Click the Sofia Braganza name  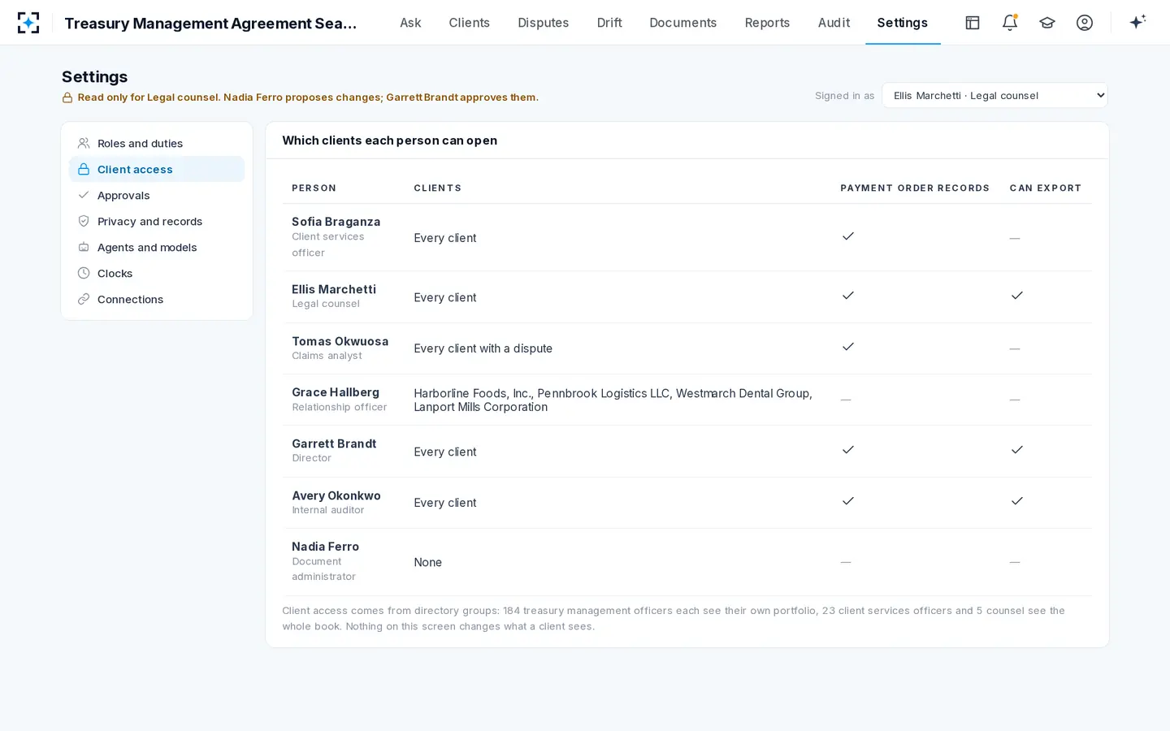pos(336,222)
